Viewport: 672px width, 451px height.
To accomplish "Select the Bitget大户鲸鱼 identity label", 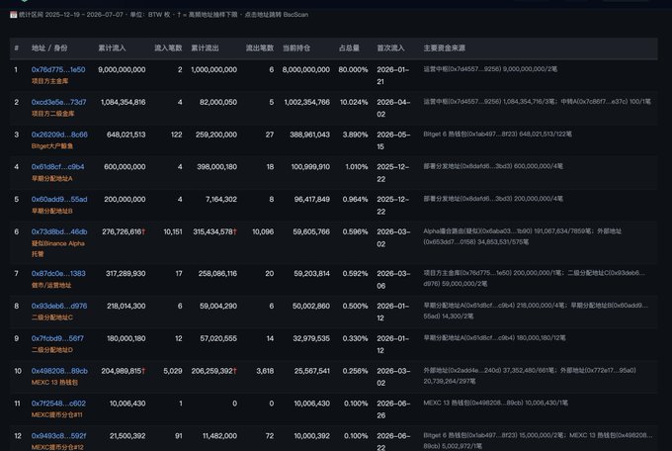I will [52, 146].
